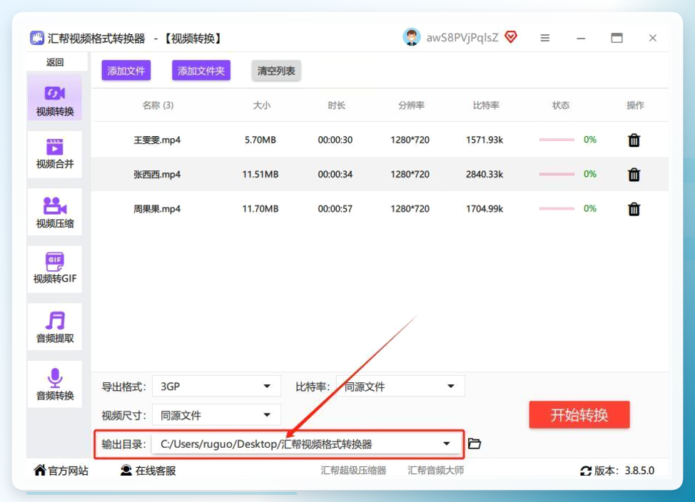695x502 pixels.
Task: Open the 官方网站 link
Action: point(61,471)
